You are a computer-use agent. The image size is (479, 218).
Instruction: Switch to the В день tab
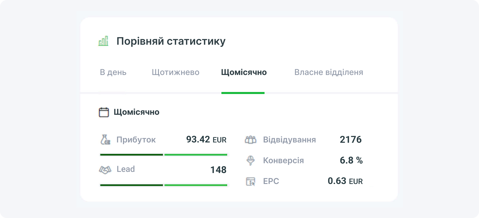point(113,72)
